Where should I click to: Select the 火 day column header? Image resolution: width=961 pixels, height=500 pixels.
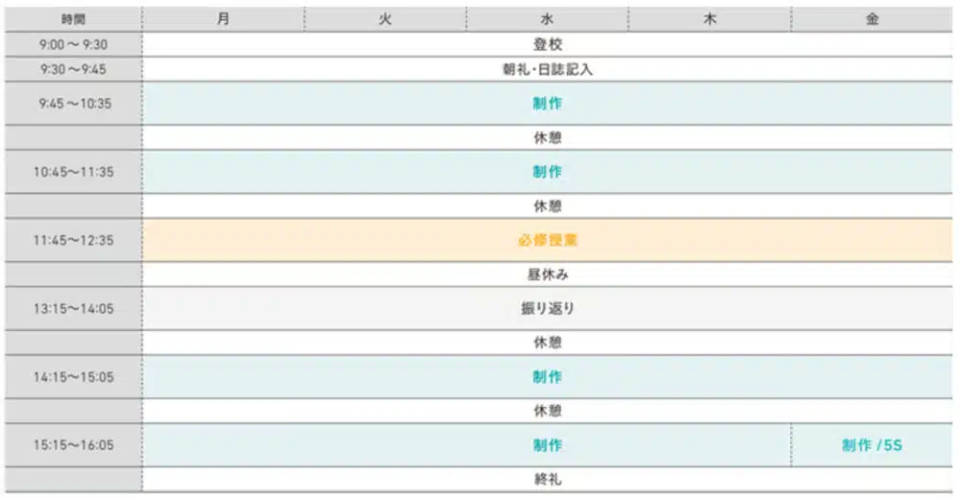pyautogui.click(x=385, y=19)
